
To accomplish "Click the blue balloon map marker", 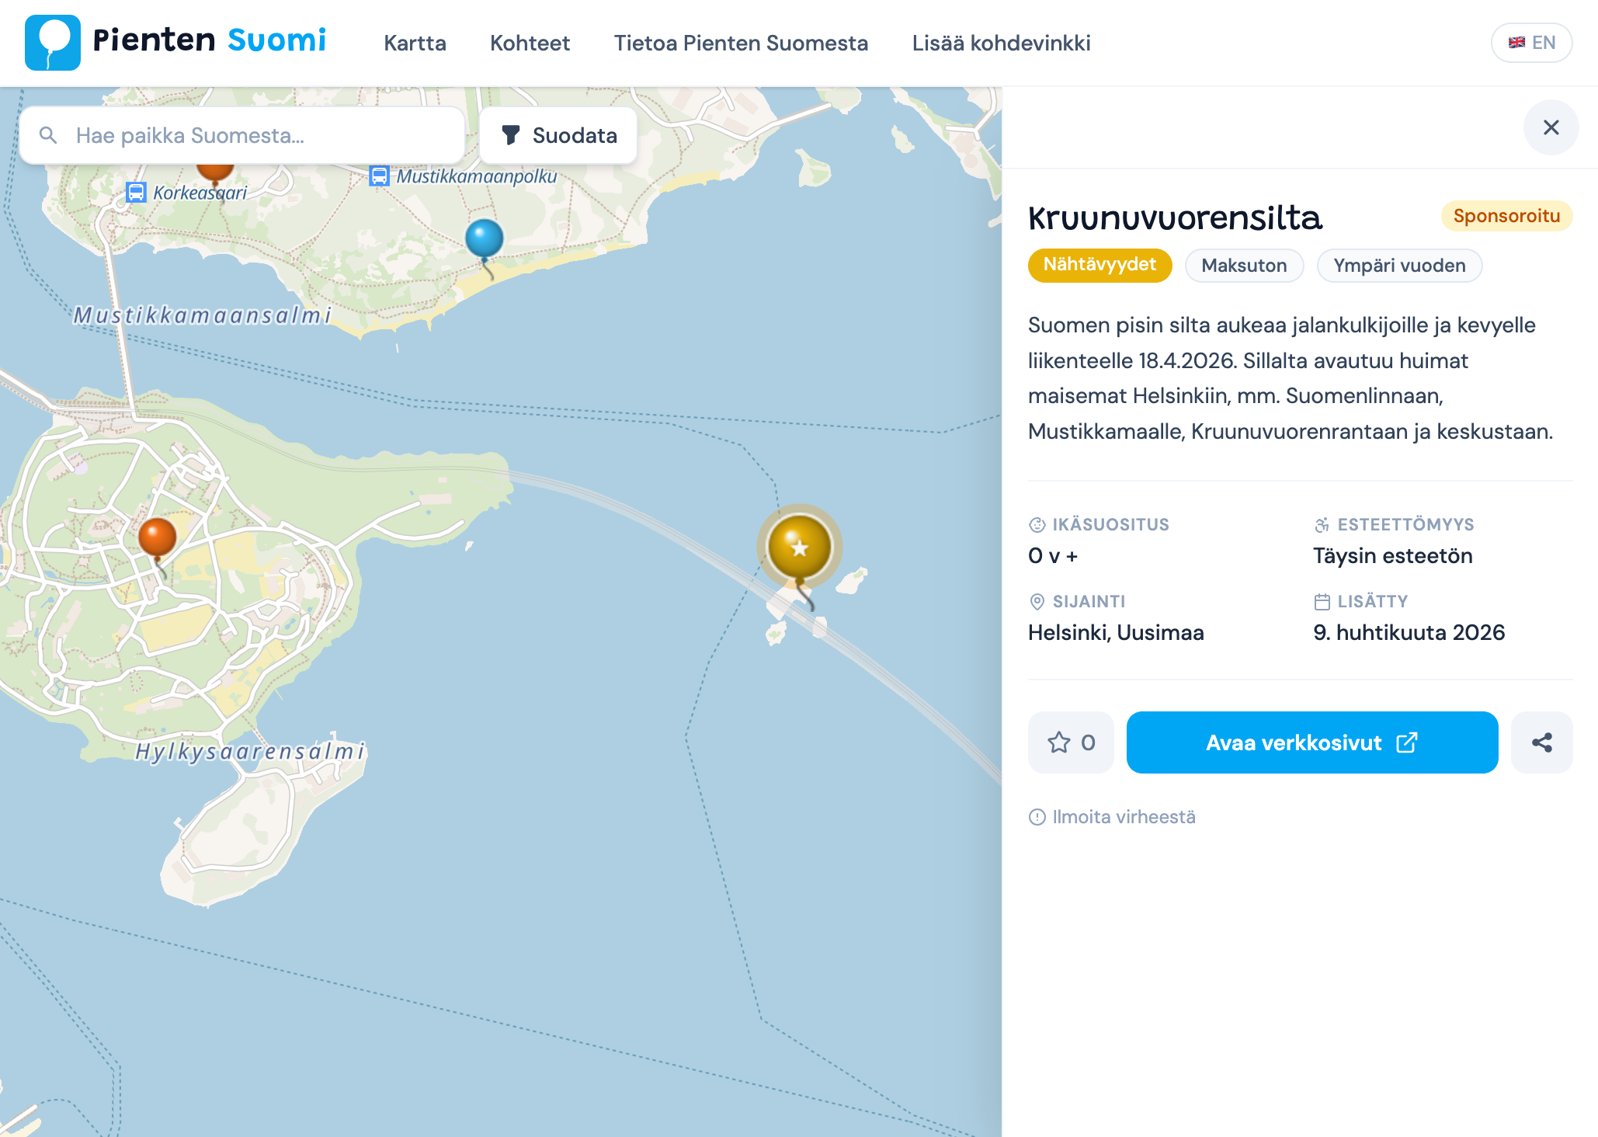I will click(485, 239).
